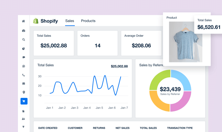
Task: Select the blue shopping cart icon
Action: [24, 101]
